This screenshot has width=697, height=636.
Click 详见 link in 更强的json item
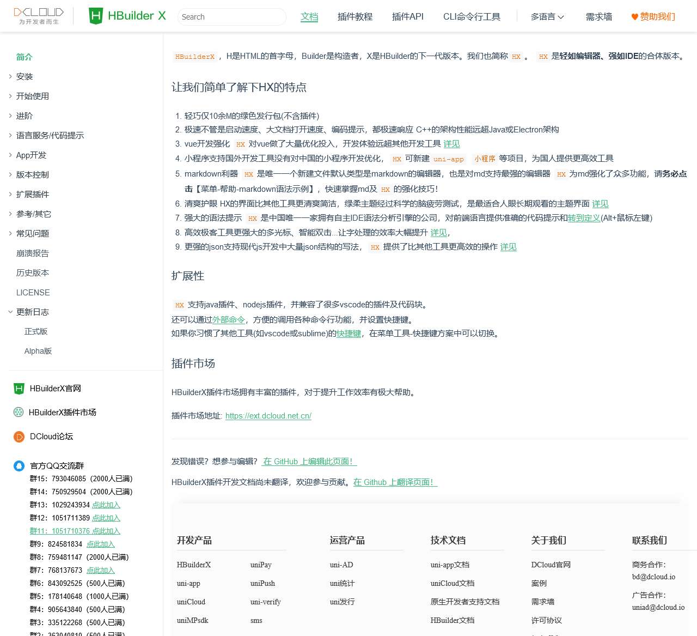pyautogui.click(x=509, y=247)
